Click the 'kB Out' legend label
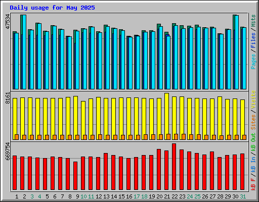 253,142
